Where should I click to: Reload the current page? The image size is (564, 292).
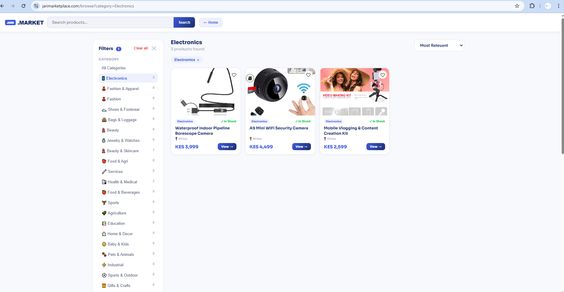23,6
